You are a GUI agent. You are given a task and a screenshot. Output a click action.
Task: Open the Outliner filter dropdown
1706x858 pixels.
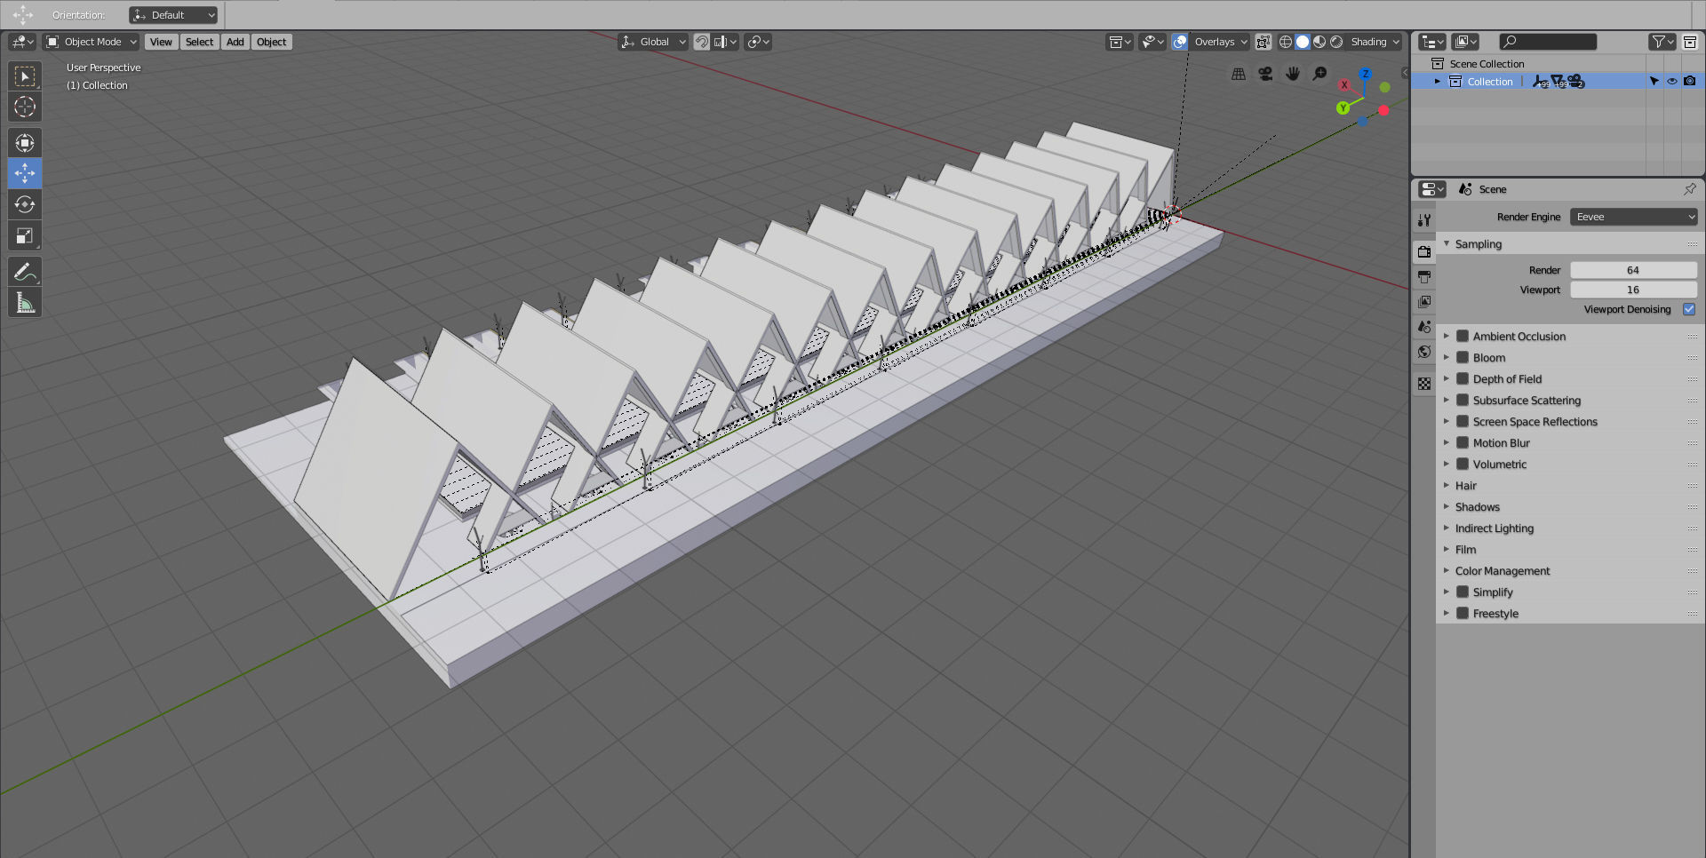tap(1662, 42)
